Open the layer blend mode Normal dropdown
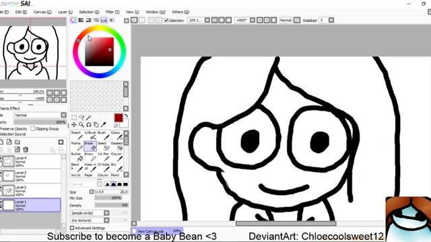This screenshot has height=242, width=431. (40, 115)
